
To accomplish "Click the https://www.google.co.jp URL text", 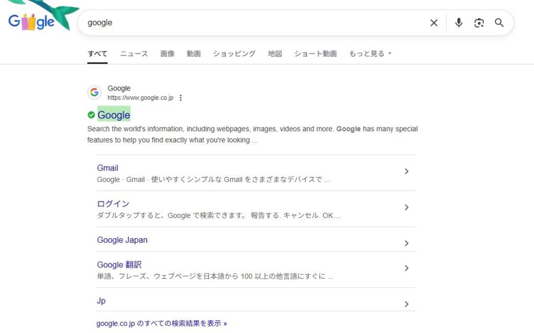I will pos(140,98).
